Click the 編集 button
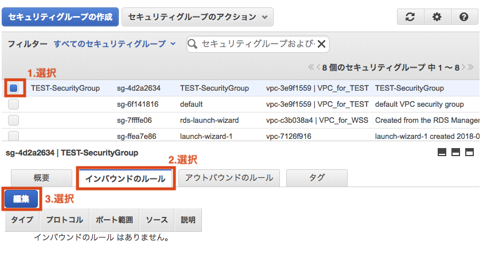 click(21, 199)
